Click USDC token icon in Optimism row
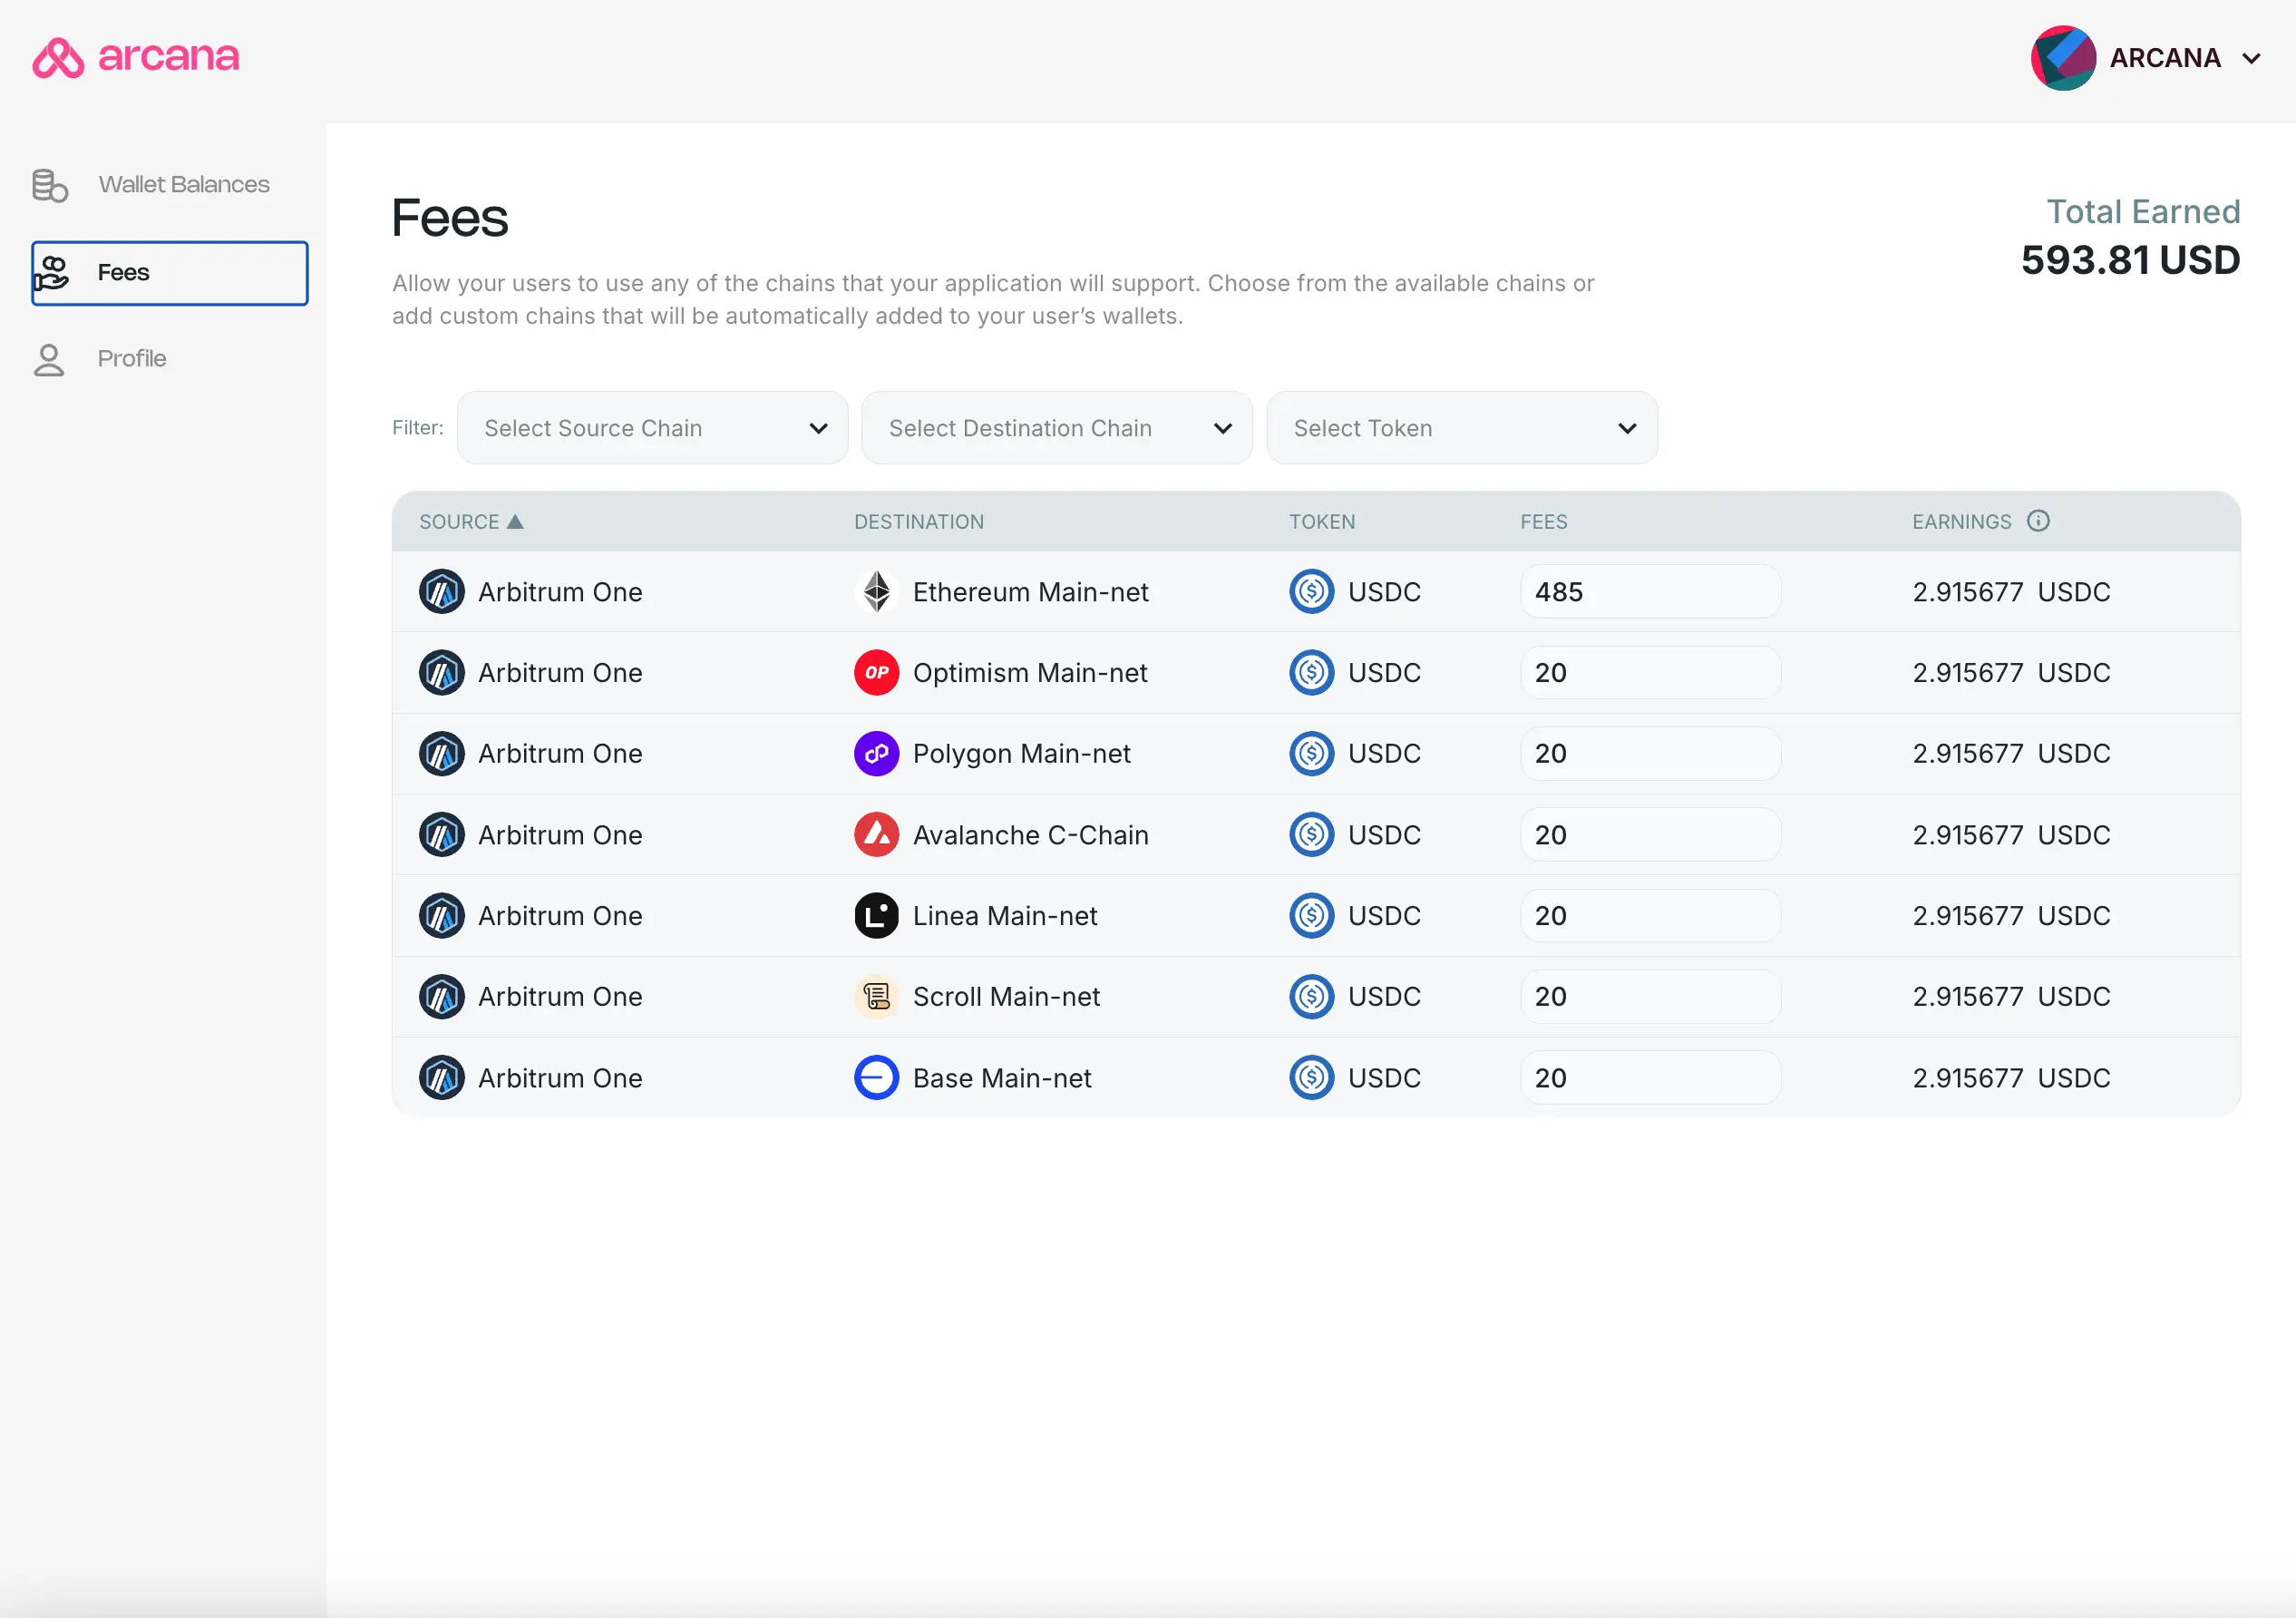Viewport: 2296px width, 1618px height. click(x=1312, y=673)
